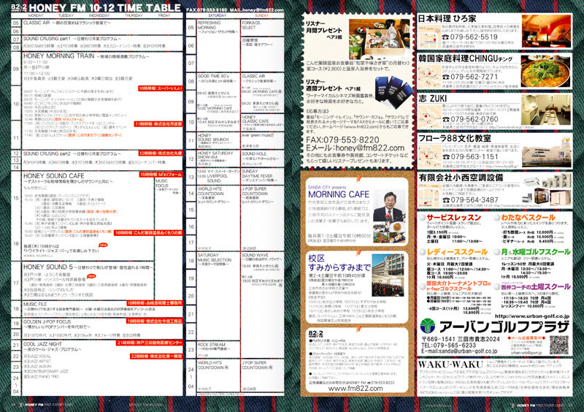Viewport: 584px width, 412px height.
Task: Click the Sunday SOUND HOLE program
Action: coord(254,153)
